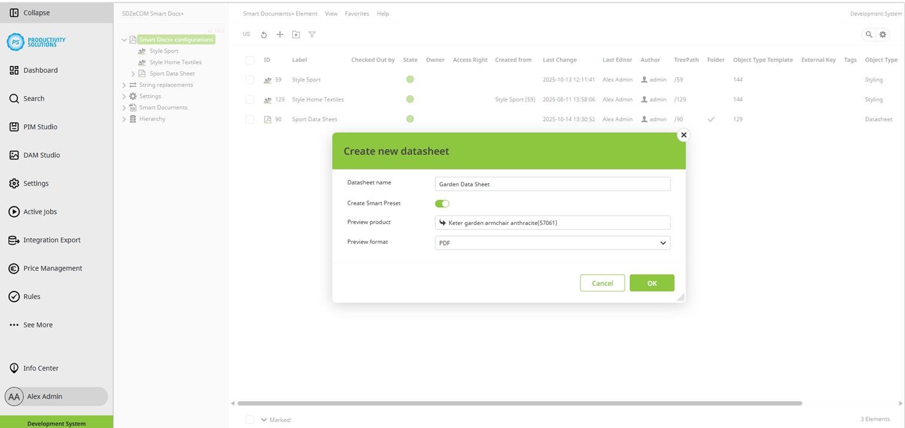Open the View menu

(331, 13)
